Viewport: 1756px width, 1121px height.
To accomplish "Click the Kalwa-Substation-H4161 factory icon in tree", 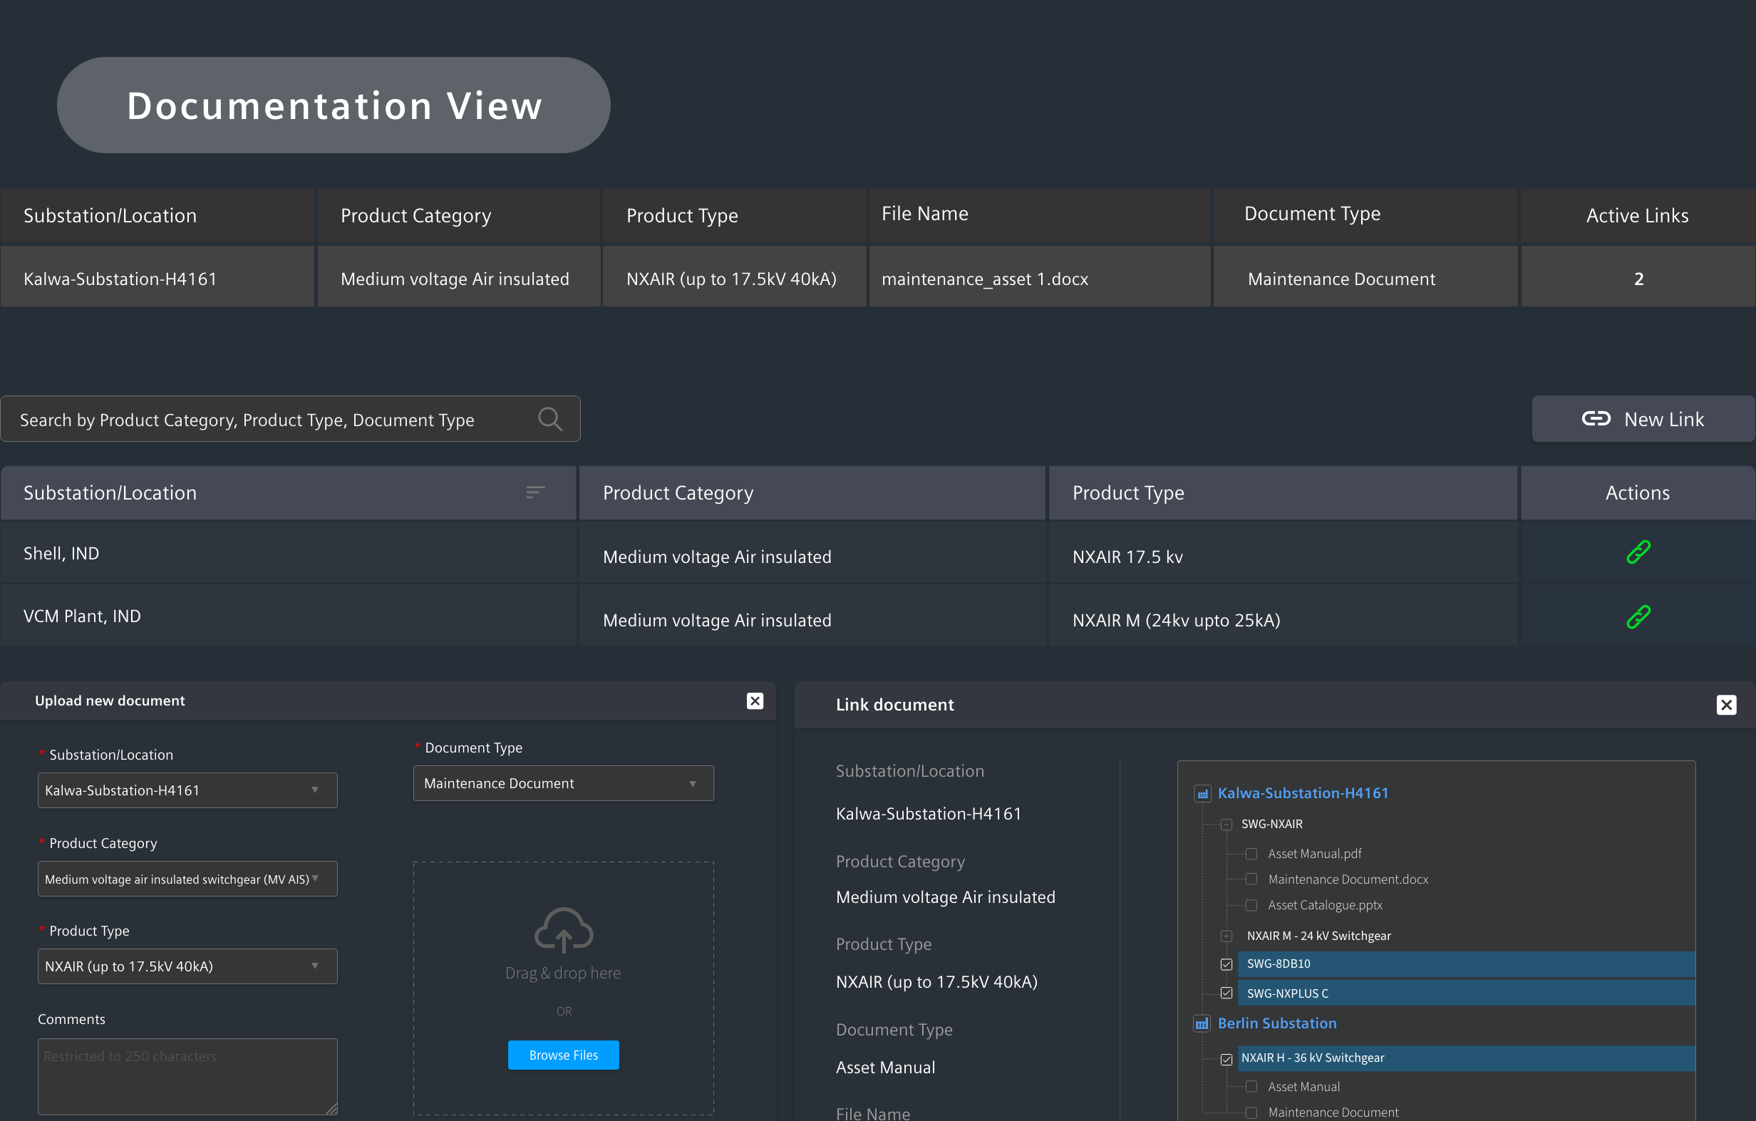I will 1202,793.
